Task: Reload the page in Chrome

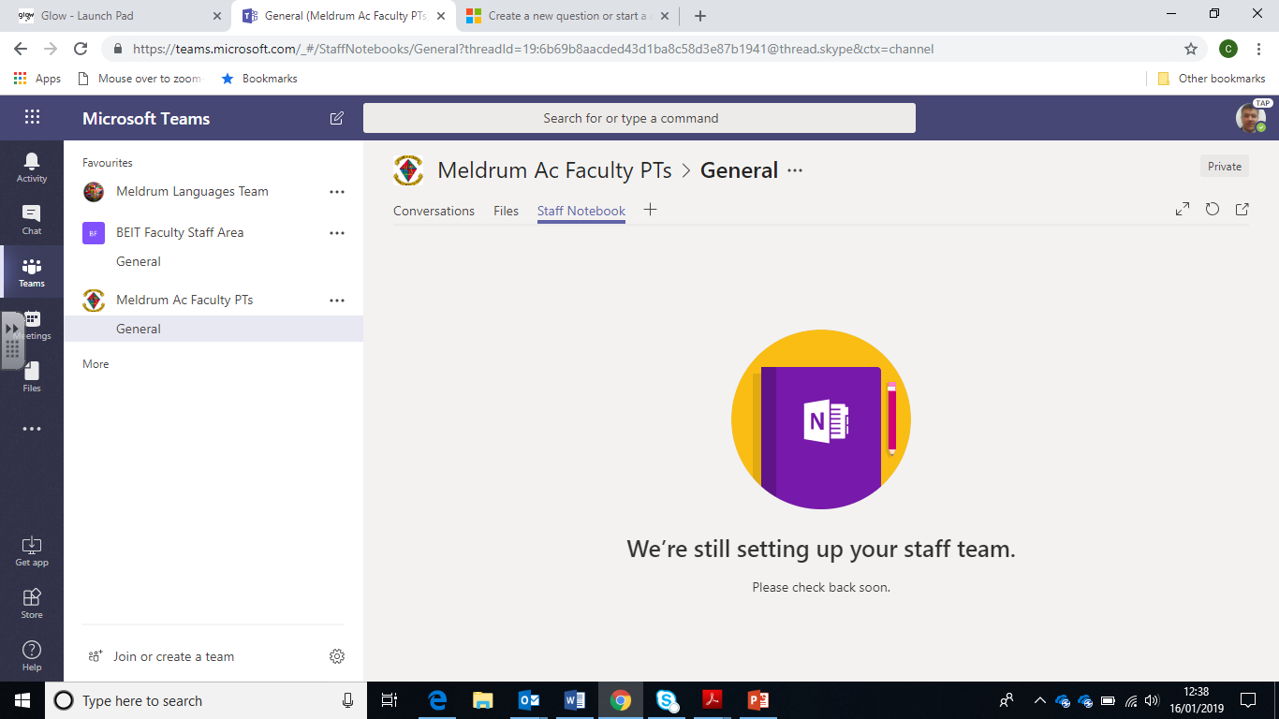Action: pos(81,49)
